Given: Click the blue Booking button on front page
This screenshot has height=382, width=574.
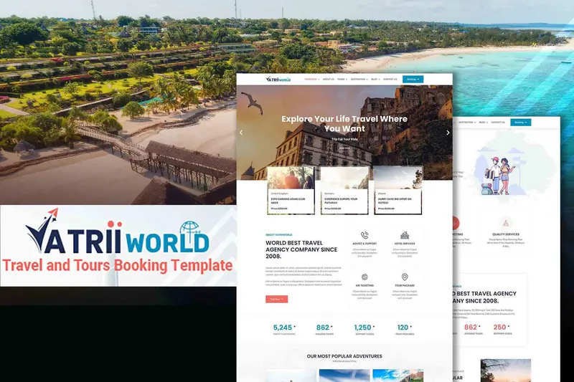Looking at the screenshot, I should 413,80.
